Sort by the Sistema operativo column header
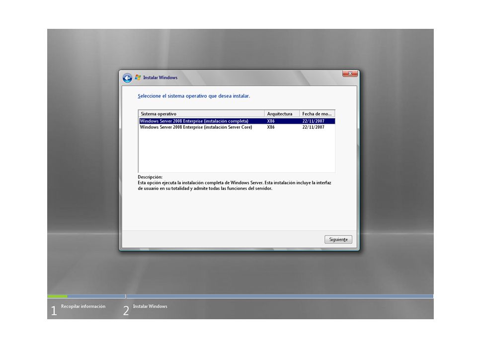This screenshot has width=477, height=358. [201, 113]
